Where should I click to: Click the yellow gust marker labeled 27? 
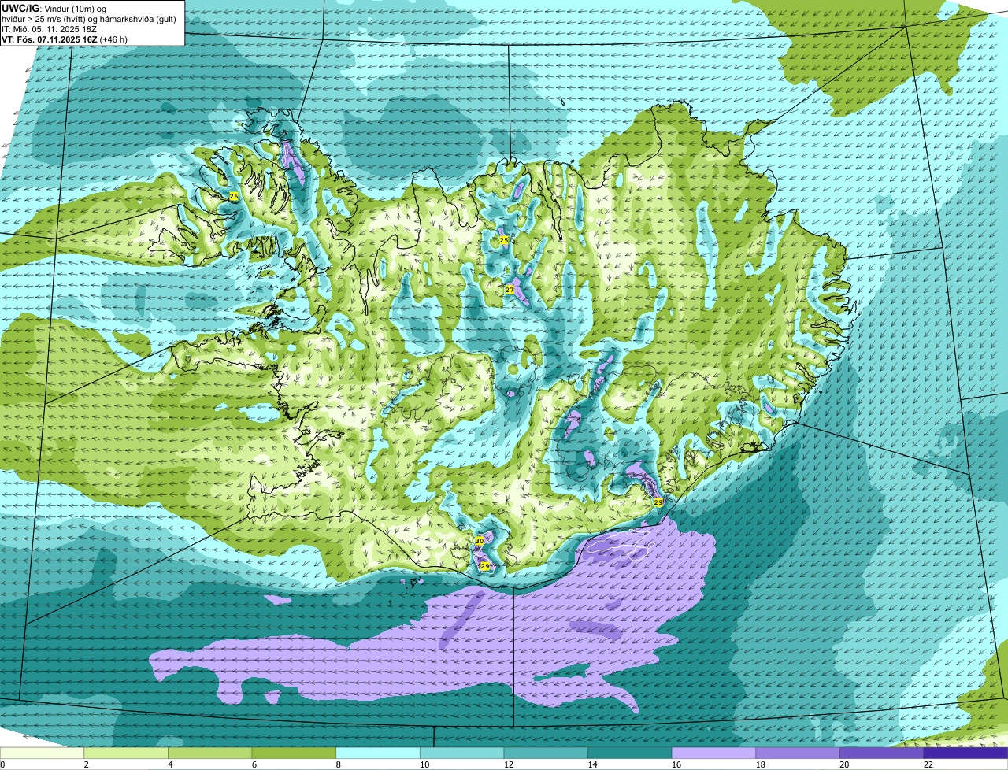click(x=510, y=290)
